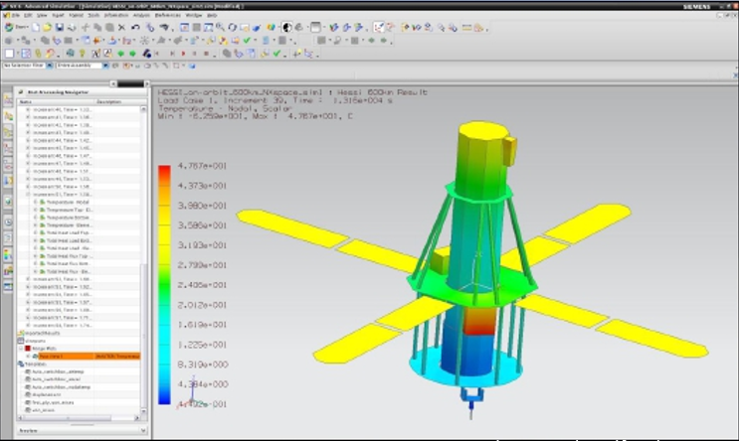Click the Open folder icon
Image resolution: width=739 pixels, height=441 pixels.
click(47, 28)
